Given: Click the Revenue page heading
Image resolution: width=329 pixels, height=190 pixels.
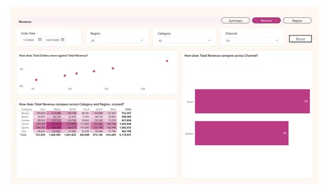Looking at the screenshot, I should coord(25,22).
